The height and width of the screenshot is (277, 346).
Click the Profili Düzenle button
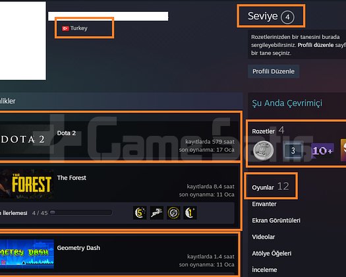point(274,71)
